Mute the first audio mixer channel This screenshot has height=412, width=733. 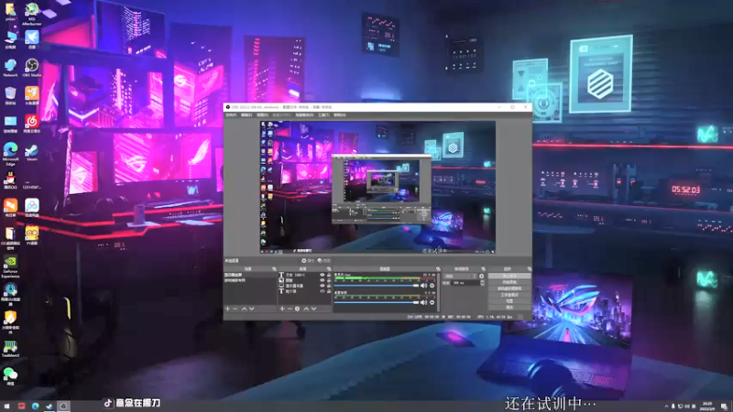(x=423, y=286)
